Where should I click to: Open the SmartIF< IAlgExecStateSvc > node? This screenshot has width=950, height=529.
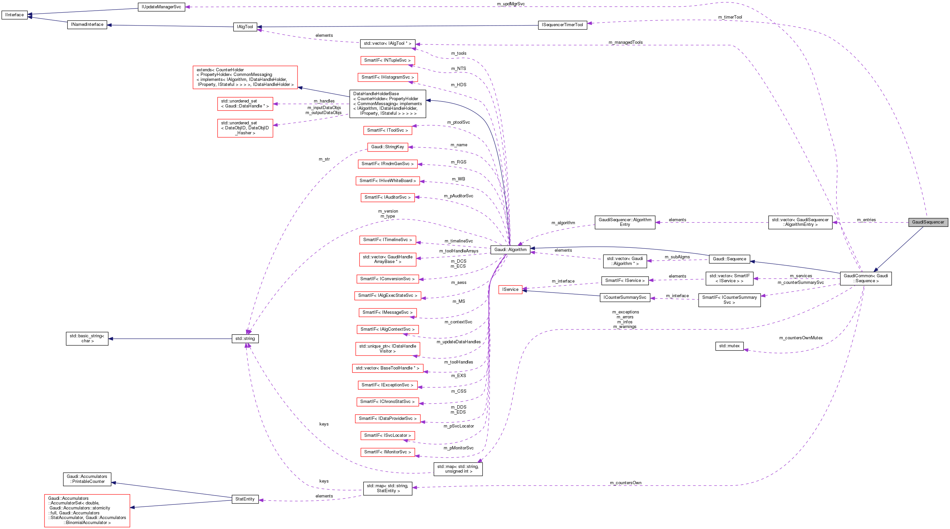point(388,296)
